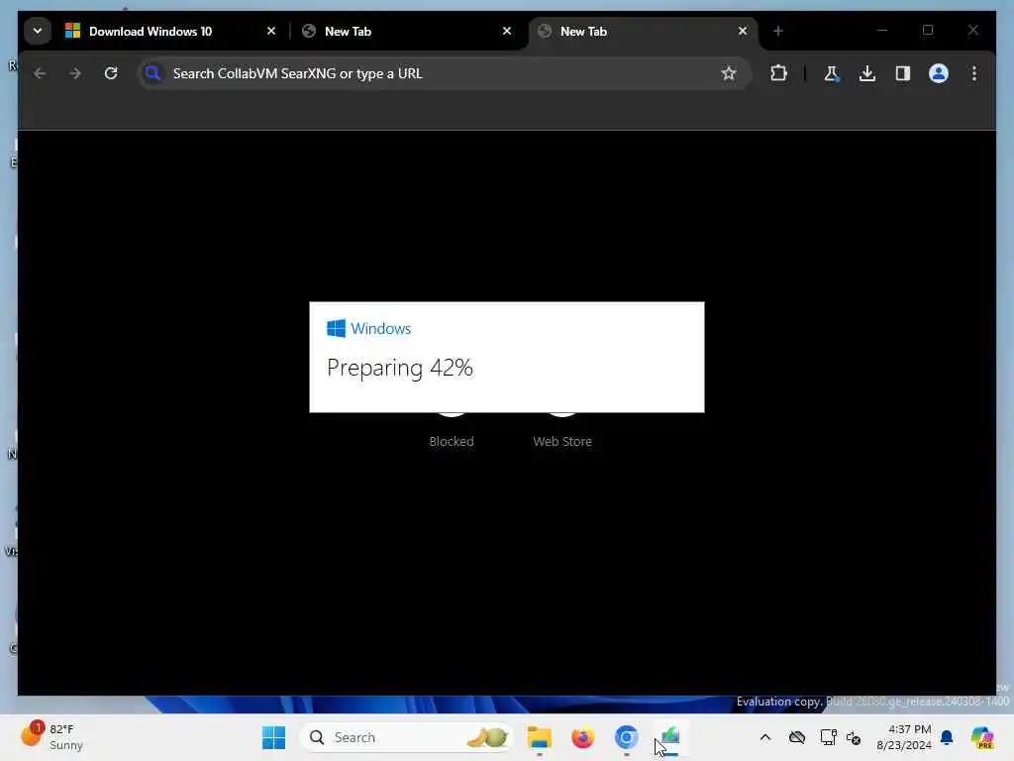Open a new browser tab with plus button

click(778, 31)
